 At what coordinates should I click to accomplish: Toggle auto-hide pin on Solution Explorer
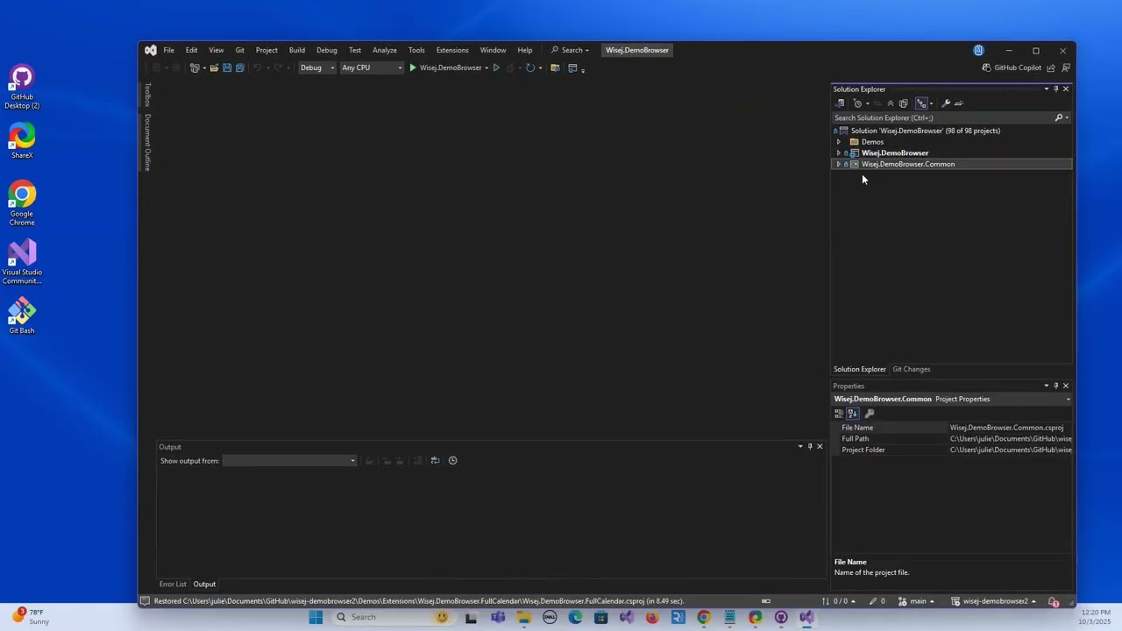pos(1056,89)
